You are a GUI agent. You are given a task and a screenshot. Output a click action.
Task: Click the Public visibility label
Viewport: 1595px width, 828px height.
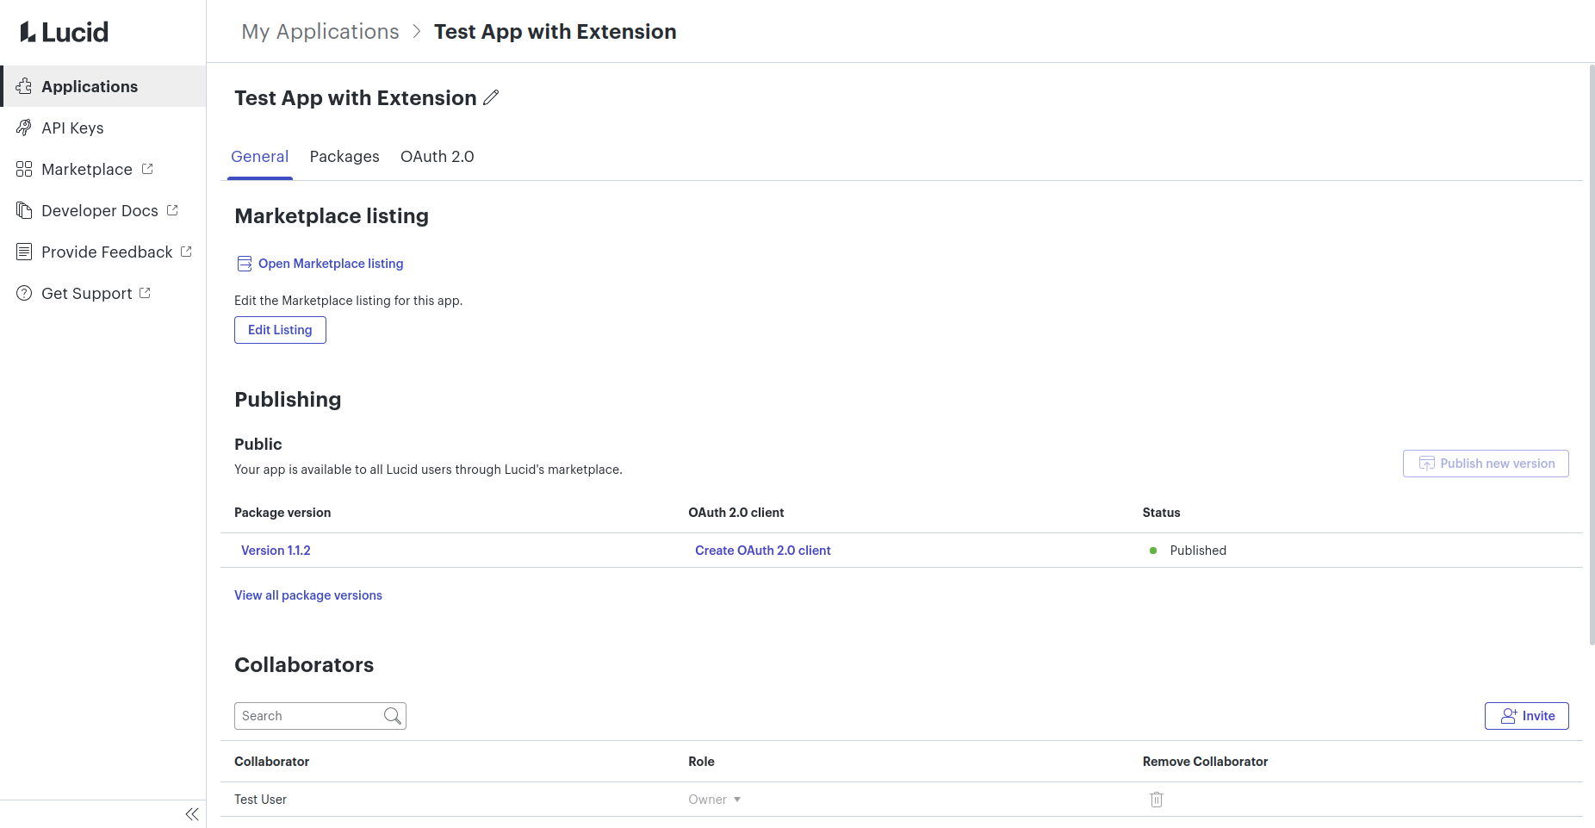(x=258, y=445)
